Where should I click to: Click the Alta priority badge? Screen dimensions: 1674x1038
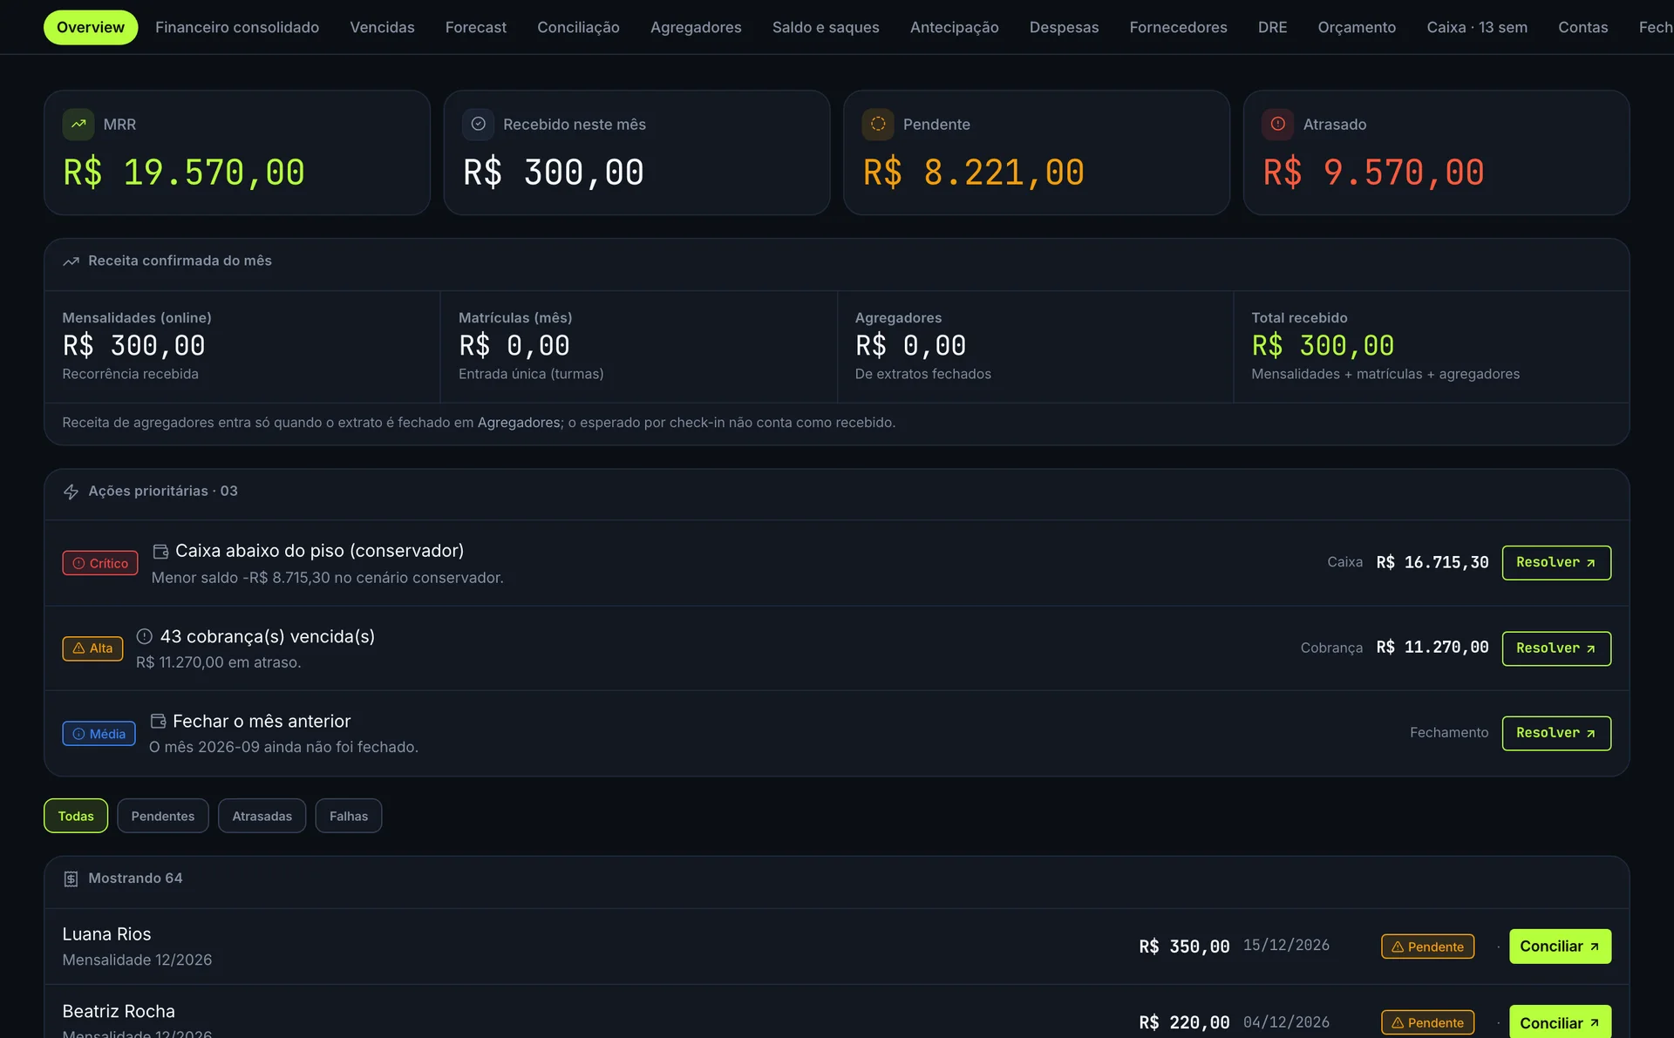point(92,648)
